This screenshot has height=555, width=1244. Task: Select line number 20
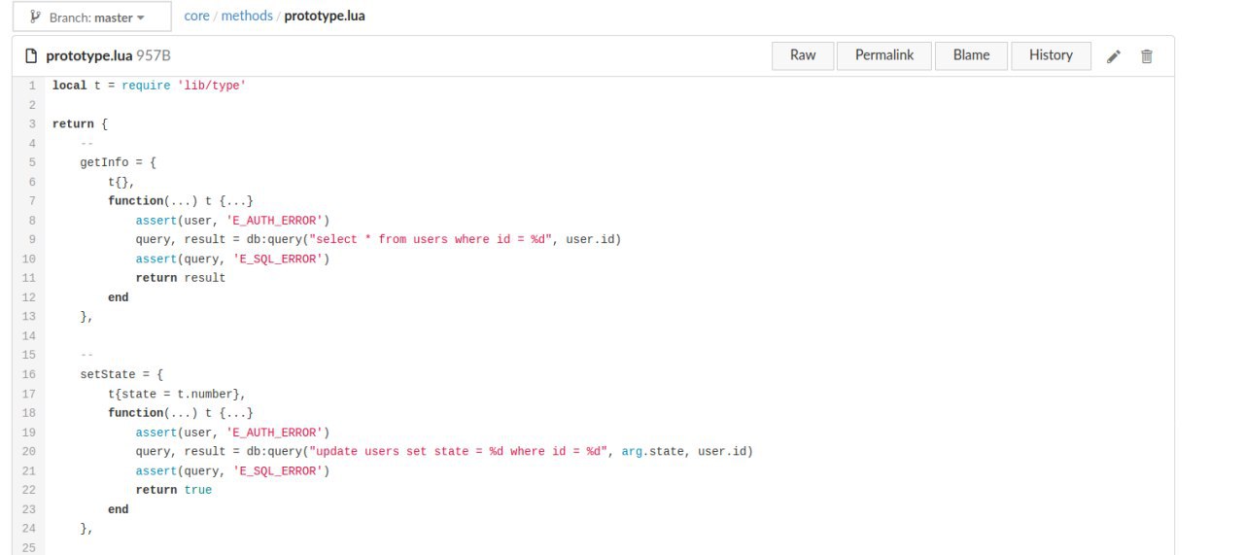coord(29,451)
